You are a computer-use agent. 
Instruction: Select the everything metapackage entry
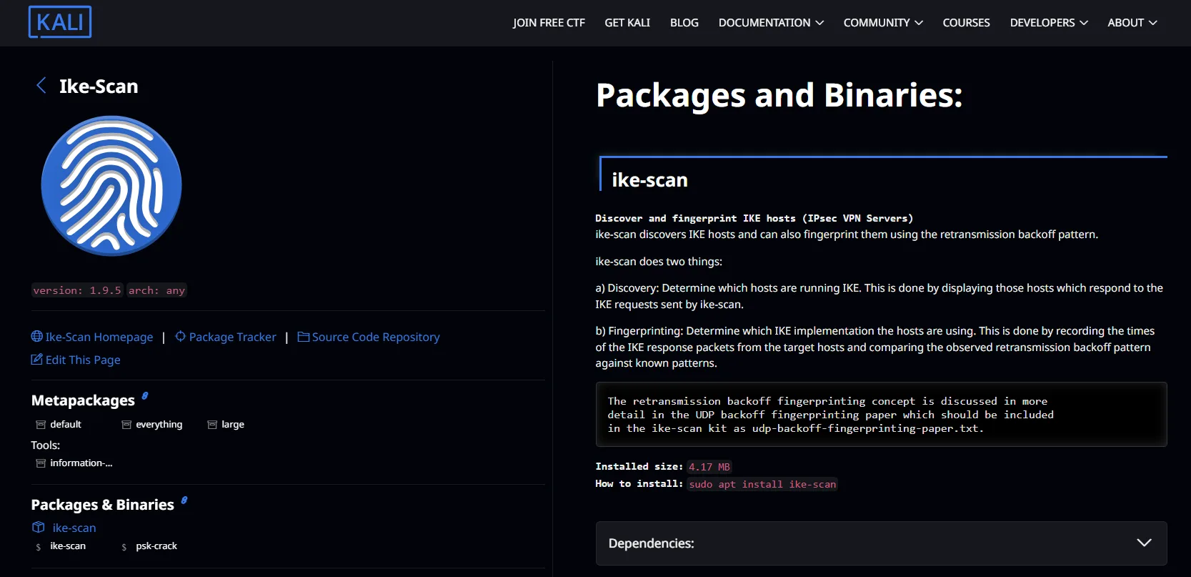(x=159, y=424)
